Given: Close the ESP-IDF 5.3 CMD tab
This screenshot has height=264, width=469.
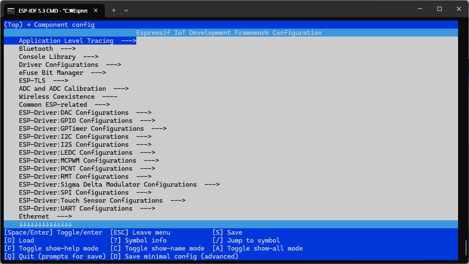Looking at the screenshot, I should click(x=96, y=11).
